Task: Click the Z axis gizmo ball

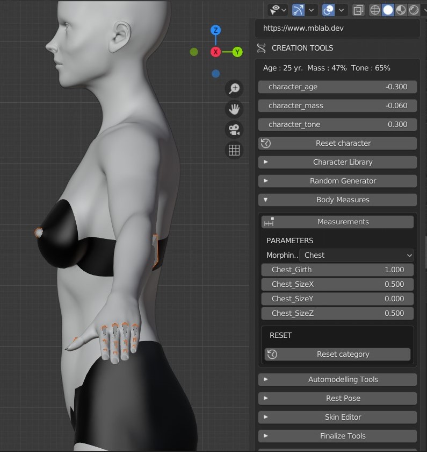Action: [x=215, y=30]
